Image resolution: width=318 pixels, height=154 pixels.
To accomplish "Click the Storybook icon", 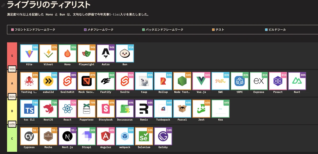I will [106, 109].
